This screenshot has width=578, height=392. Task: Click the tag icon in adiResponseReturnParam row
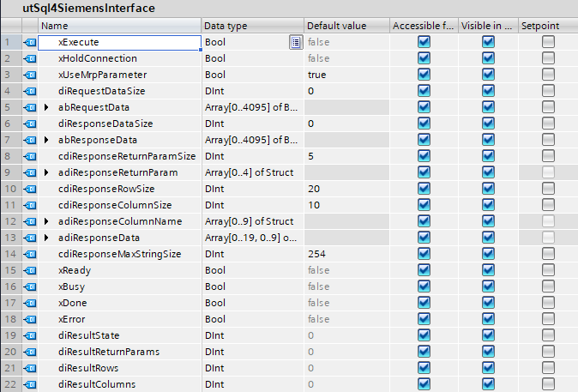[x=30, y=172]
